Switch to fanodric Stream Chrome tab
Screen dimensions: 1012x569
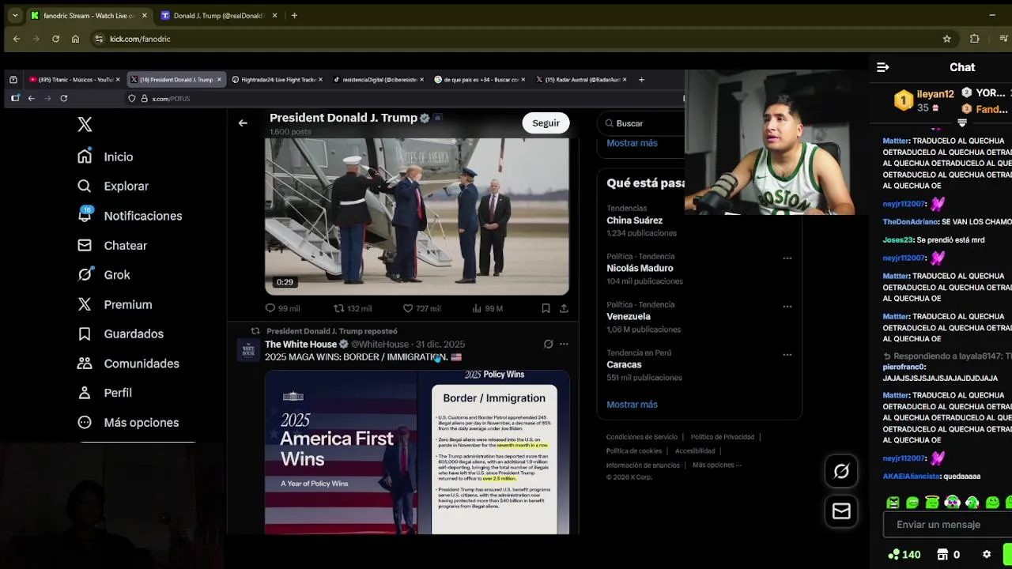tap(88, 15)
